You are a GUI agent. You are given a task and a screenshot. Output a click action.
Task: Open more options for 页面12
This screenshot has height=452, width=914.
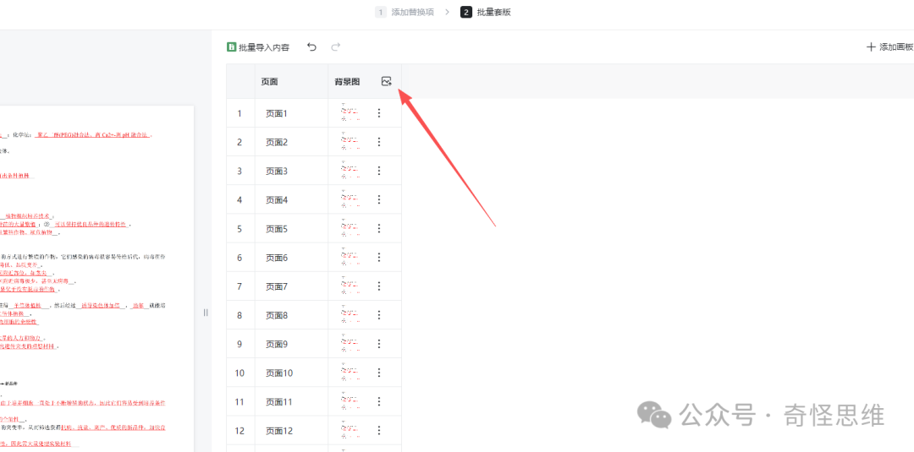point(379,431)
